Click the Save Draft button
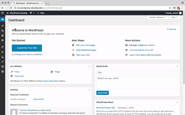Viewport: 185px width, 115px height. (103, 93)
